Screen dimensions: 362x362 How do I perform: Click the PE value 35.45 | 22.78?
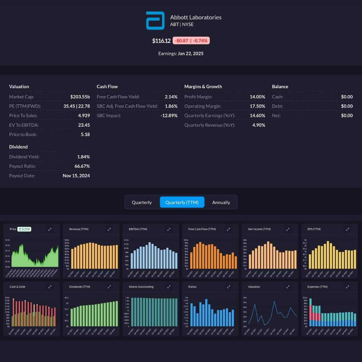tap(77, 106)
